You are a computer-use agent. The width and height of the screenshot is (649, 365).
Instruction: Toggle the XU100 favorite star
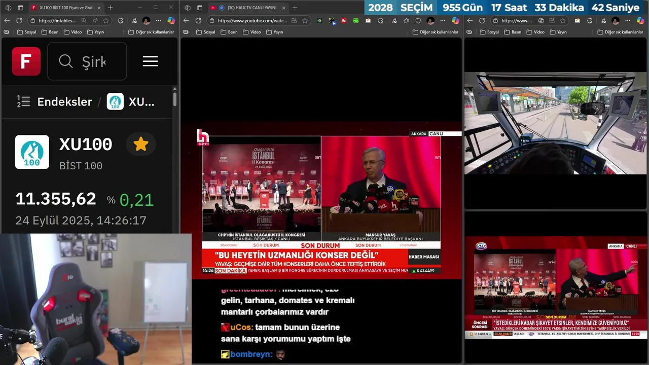click(140, 144)
